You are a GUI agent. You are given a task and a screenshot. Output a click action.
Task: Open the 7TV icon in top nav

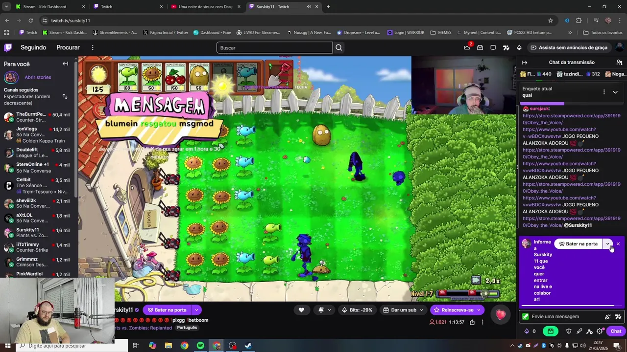pyautogui.click(x=506, y=47)
